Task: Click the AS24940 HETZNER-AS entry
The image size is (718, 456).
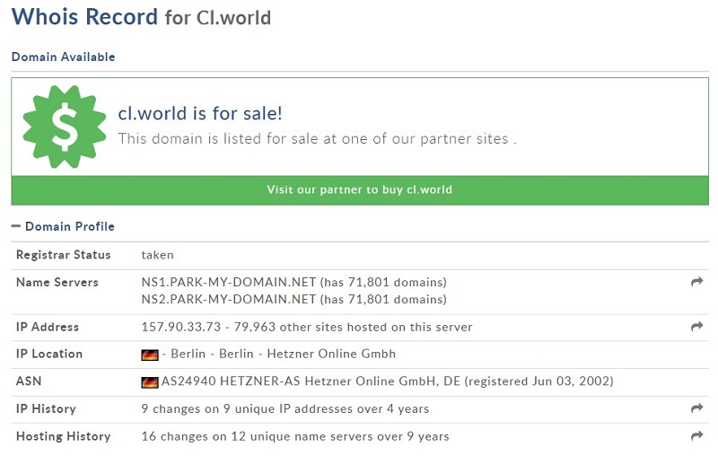Action: pyautogui.click(x=388, y=381)
